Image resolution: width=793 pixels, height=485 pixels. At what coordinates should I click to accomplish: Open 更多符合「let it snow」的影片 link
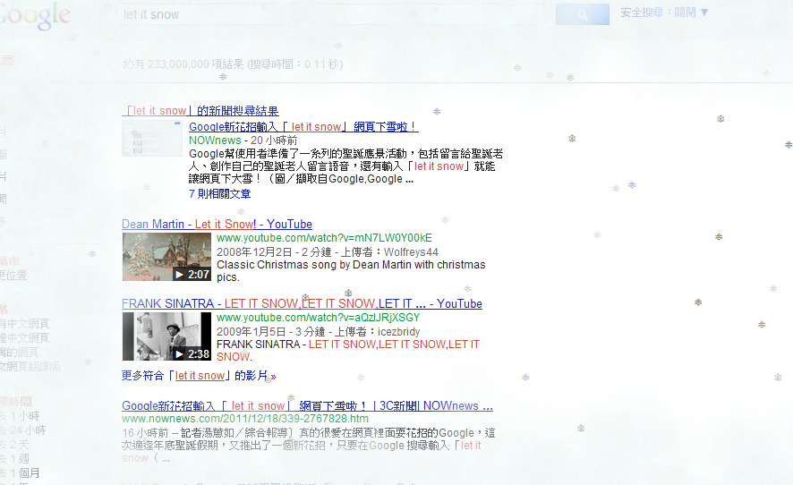(199, 376)
